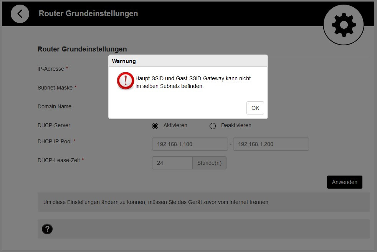This screenshot has height=252, width=377.
Task: Click the DHCP pool end field 192.168.1.200
Action: click(x=271, y=144)
